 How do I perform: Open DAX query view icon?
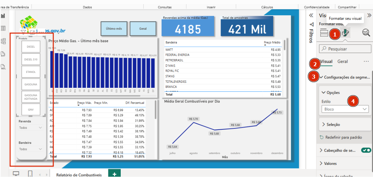click(x=3, y=54)
